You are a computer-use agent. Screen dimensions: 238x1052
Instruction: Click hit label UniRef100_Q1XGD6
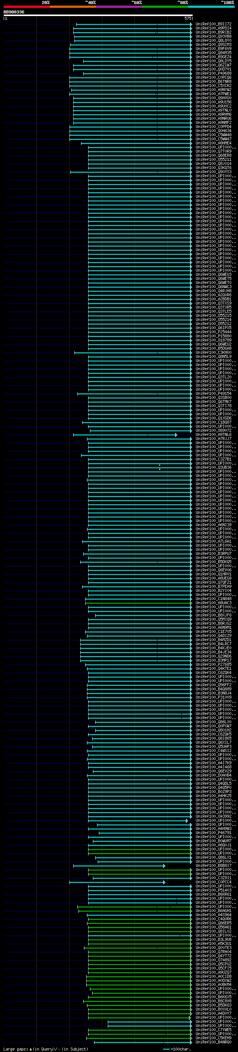tap(213, 418)
